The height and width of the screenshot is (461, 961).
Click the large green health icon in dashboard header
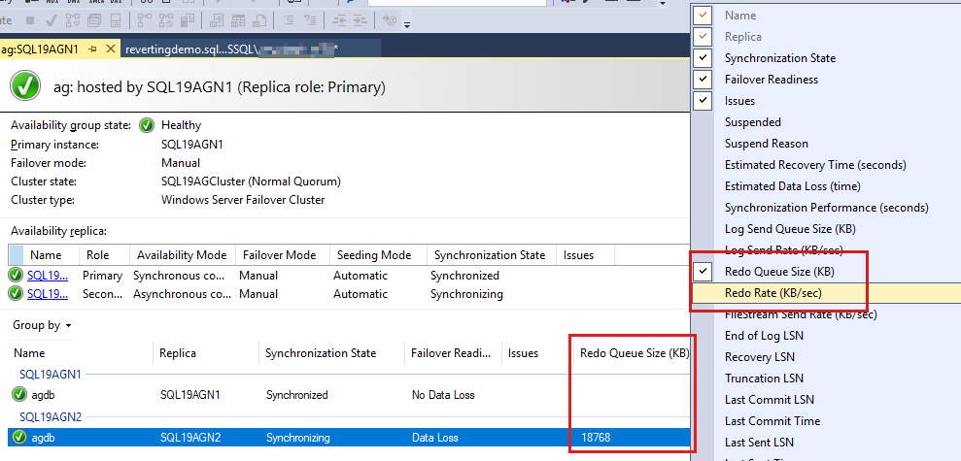coord(25,86)
